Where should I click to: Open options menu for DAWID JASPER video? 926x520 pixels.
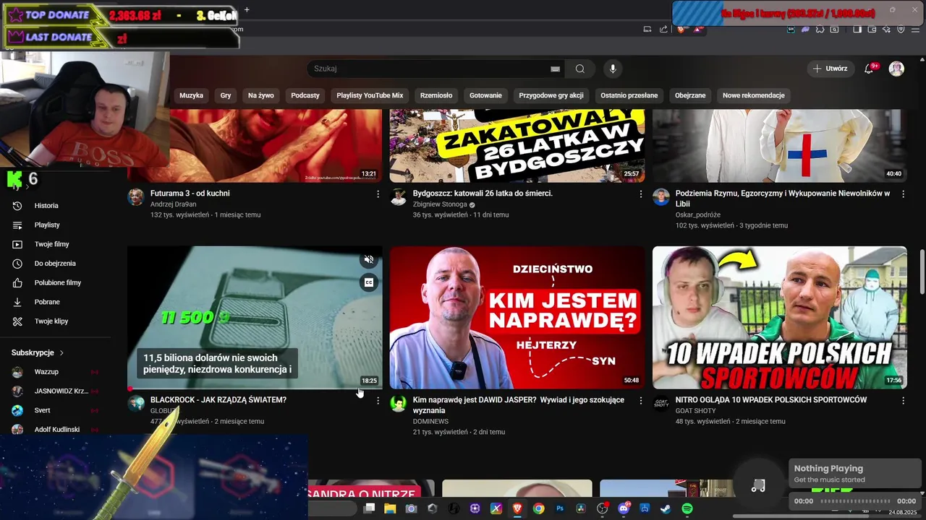coord(640,400)
